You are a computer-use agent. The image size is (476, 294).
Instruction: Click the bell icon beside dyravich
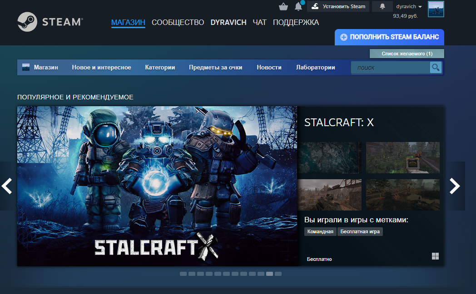(382, 6)
